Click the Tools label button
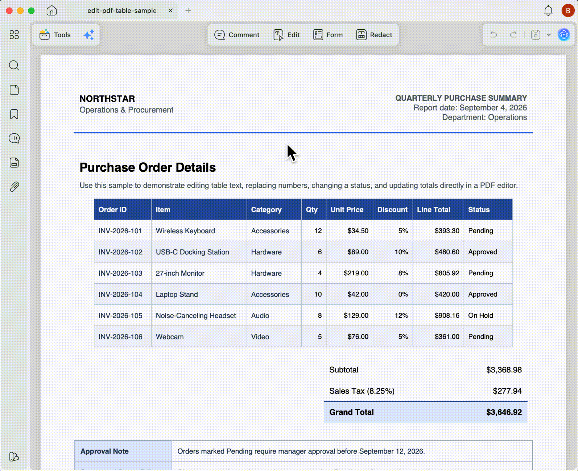 click(x=62, y=35)
